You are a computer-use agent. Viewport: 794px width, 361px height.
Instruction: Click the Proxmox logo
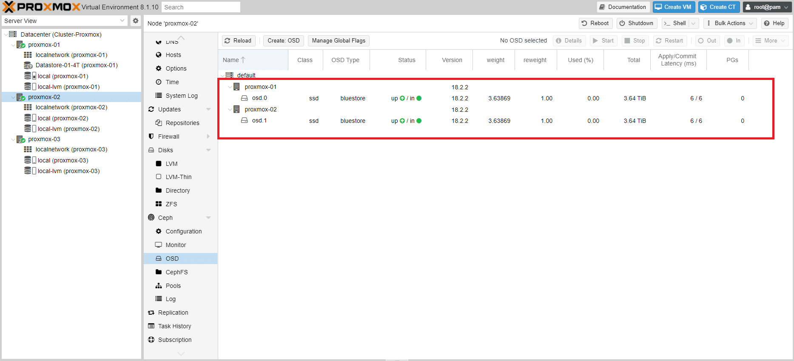(x=41, y=7)
